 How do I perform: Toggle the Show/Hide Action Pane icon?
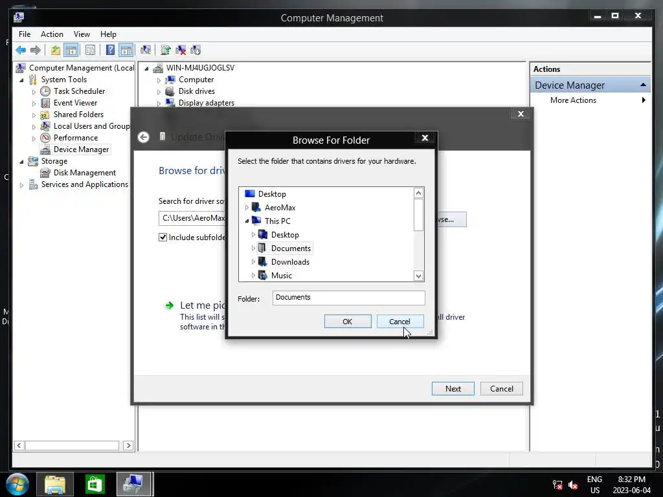click(126, 50)
